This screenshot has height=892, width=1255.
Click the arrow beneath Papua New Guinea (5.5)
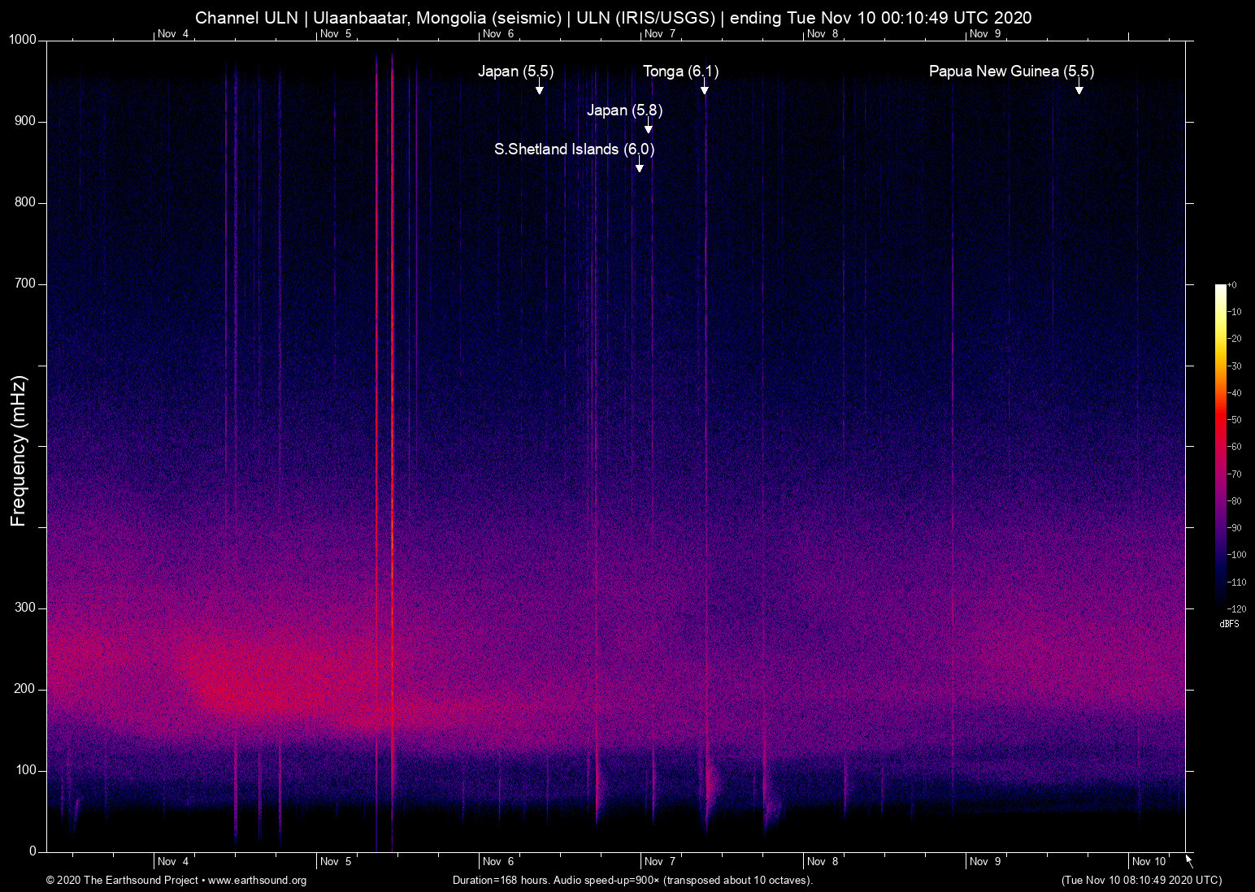(1079, 89)
